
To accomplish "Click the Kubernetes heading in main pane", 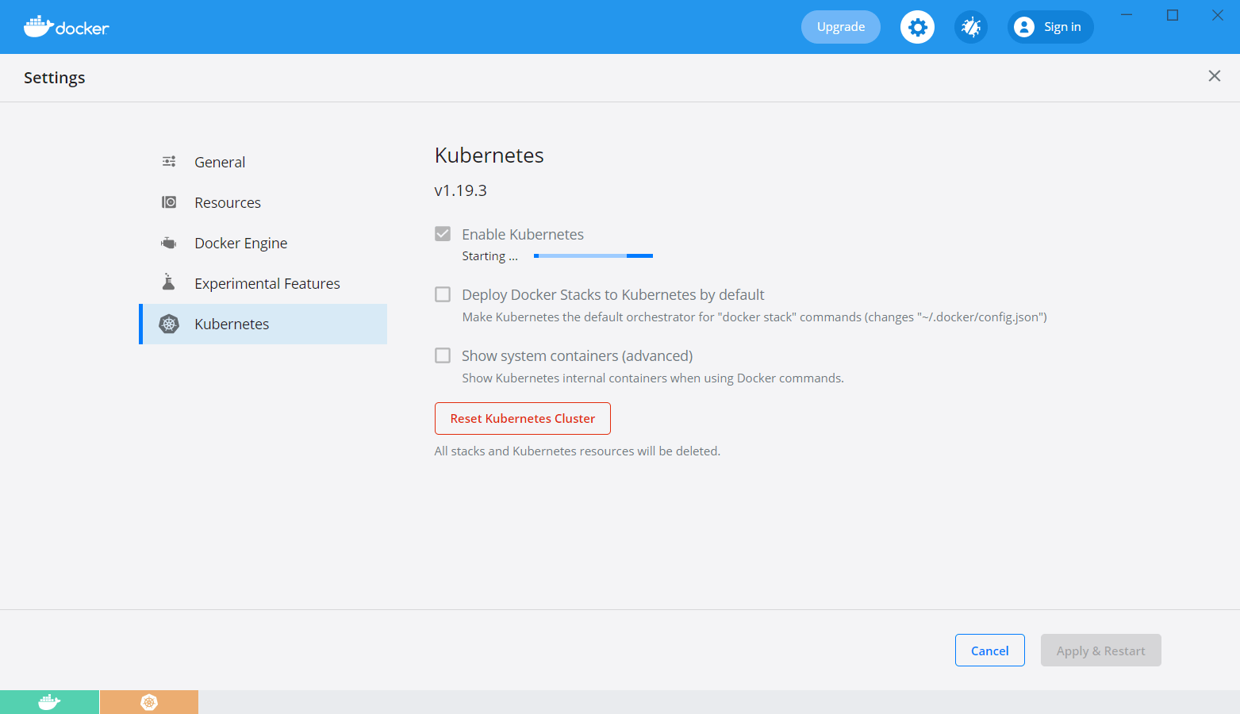I will [x=489, y=155].
